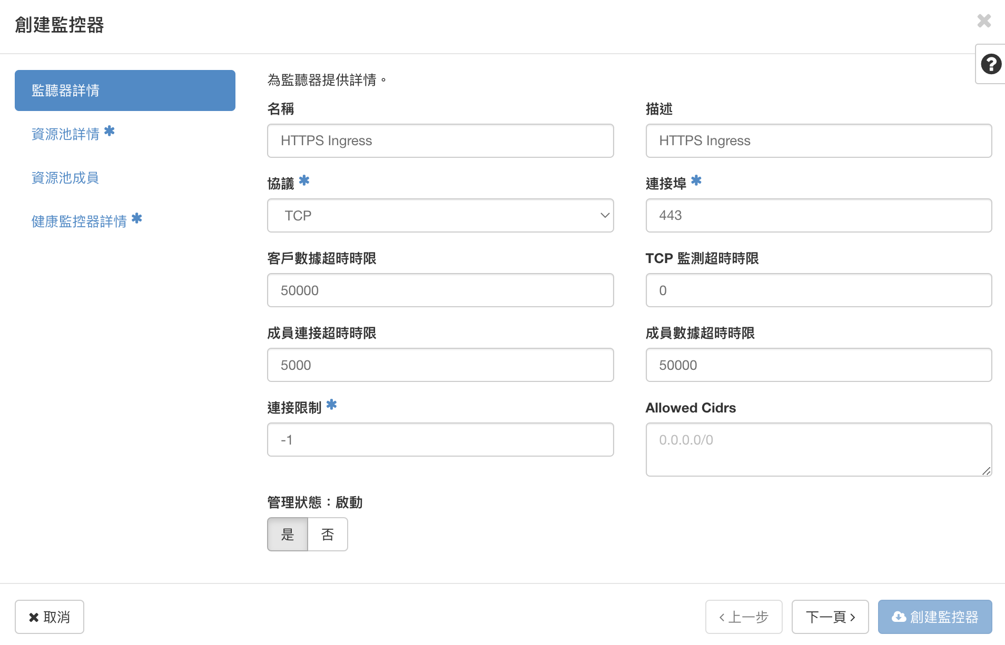Go to the 資源池成員 step
Image resolution: width=1005 pixels, height=645 pixels.
65,178
